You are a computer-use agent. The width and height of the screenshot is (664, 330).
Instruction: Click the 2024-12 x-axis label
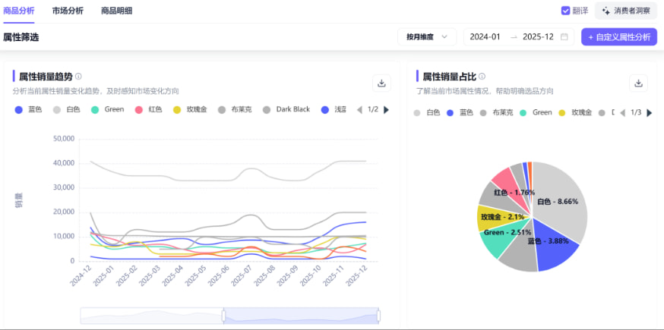(x=82, y=275)
